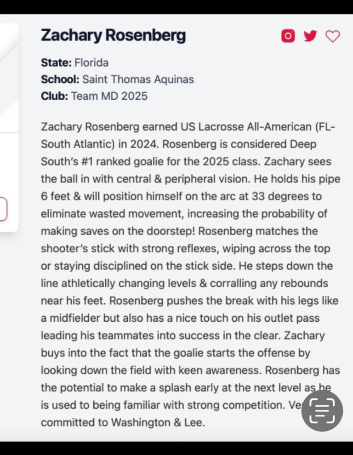The image size is (353, 455).
Task: Click the Team MD 2025 club name
Action: pyautogui.click(x=109, y=96)
